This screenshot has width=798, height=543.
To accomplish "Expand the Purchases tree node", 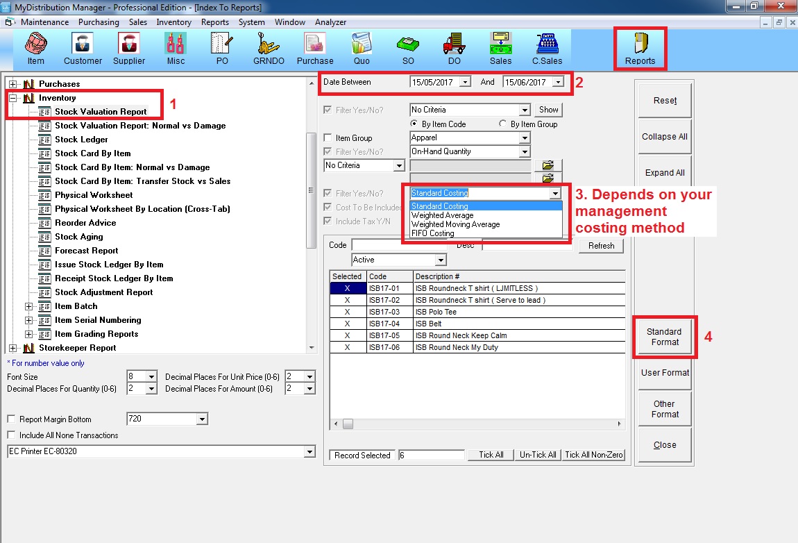I will tap(13, 84).
